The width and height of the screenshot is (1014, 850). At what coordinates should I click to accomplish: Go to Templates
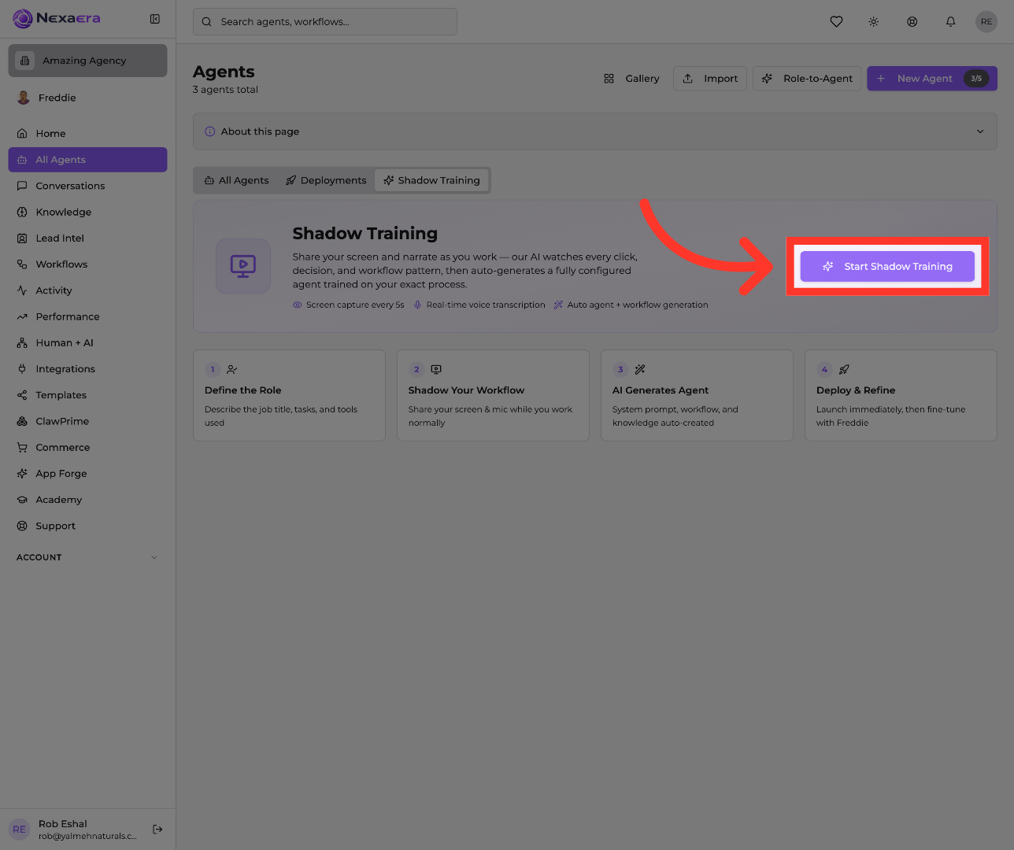[87, 395]
